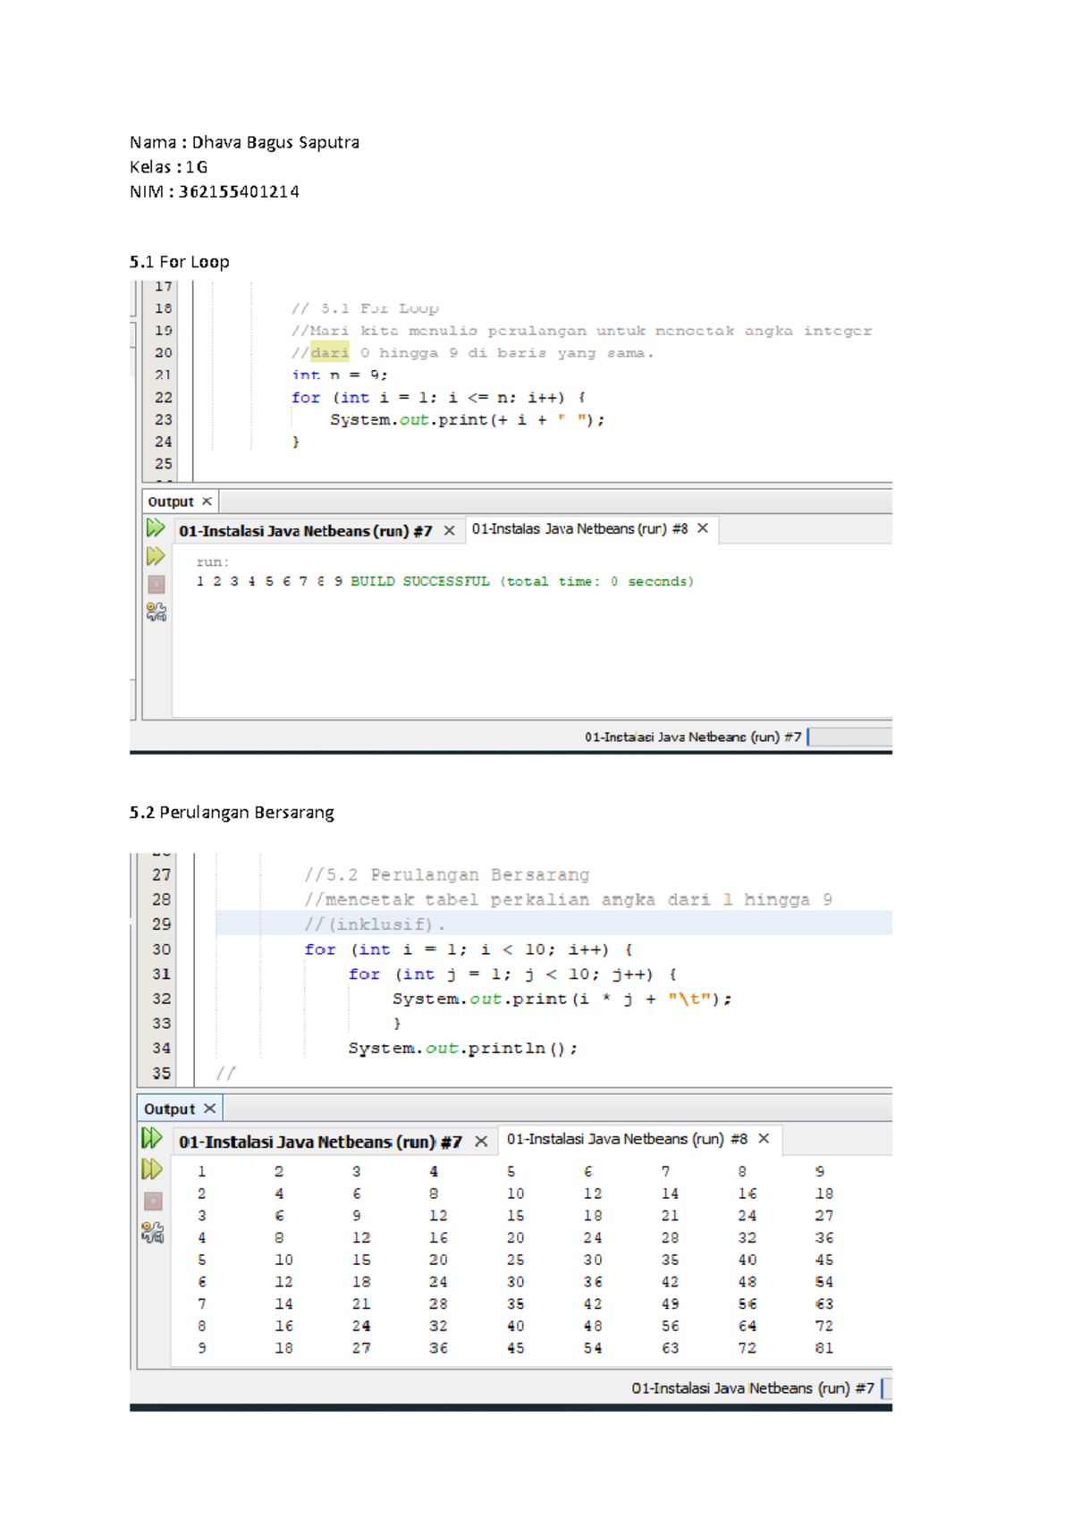The image size is (1073, 1518).
Task: Switch to run #8 tab in For Loop output
Action: click(x=579, y=529)
